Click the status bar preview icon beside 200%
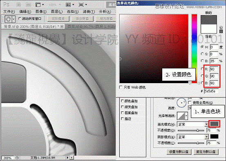This screenshot has width=226, height=161. coord(17,158)
